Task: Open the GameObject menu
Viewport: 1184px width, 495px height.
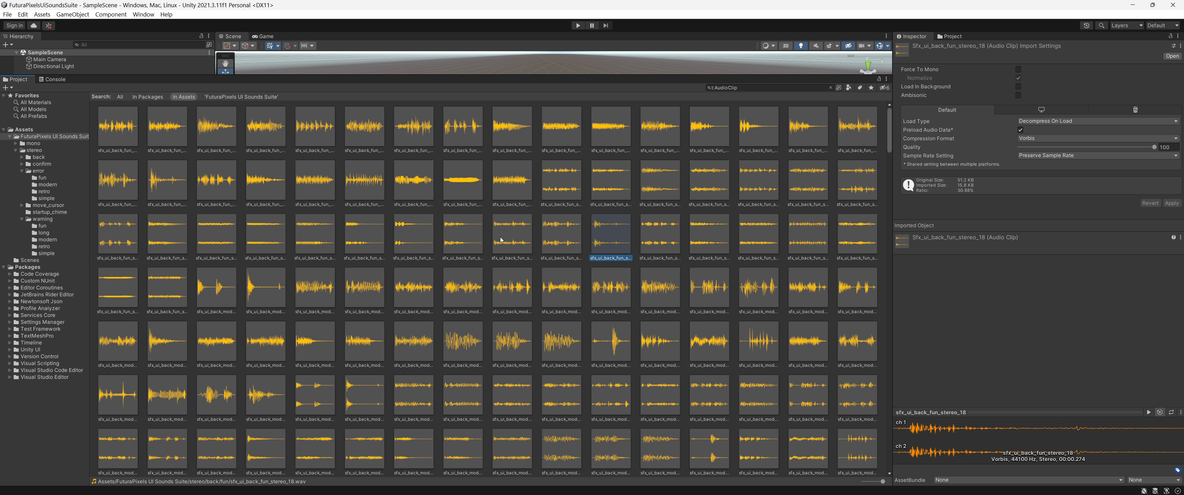Action: point(73,14)
